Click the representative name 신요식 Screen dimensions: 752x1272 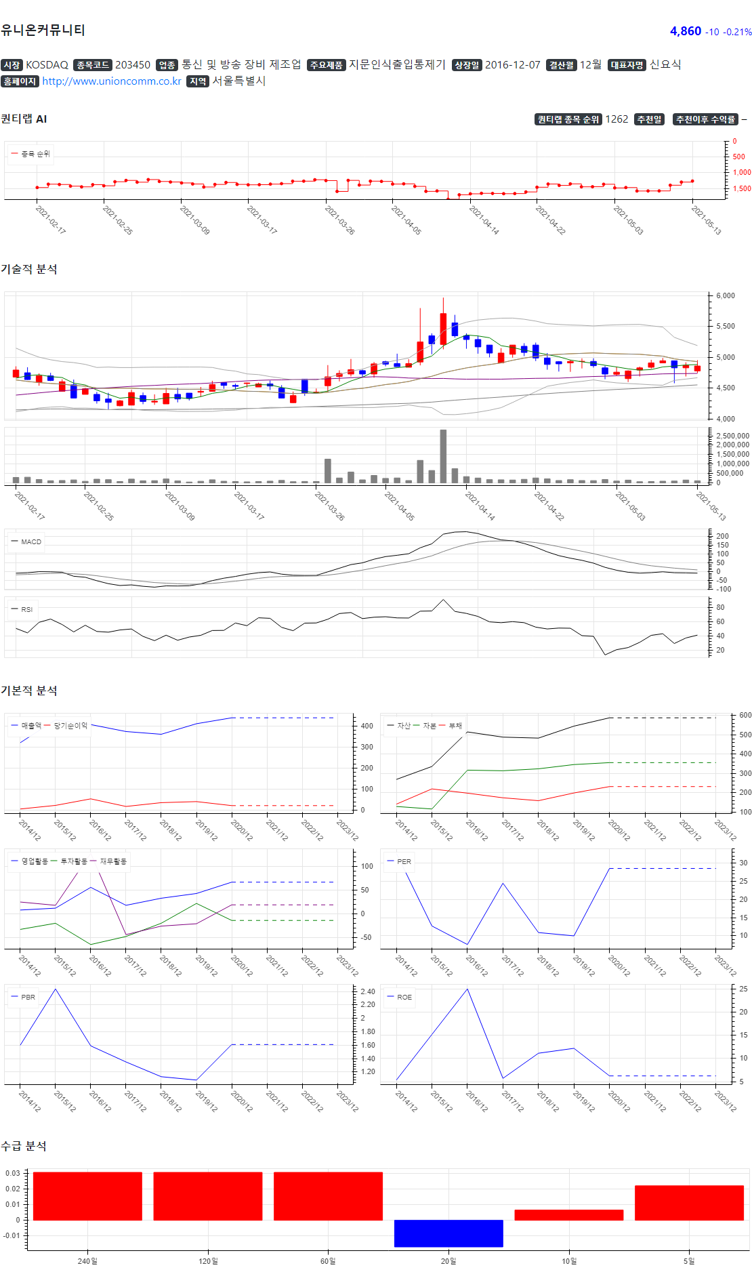[665, 64]
